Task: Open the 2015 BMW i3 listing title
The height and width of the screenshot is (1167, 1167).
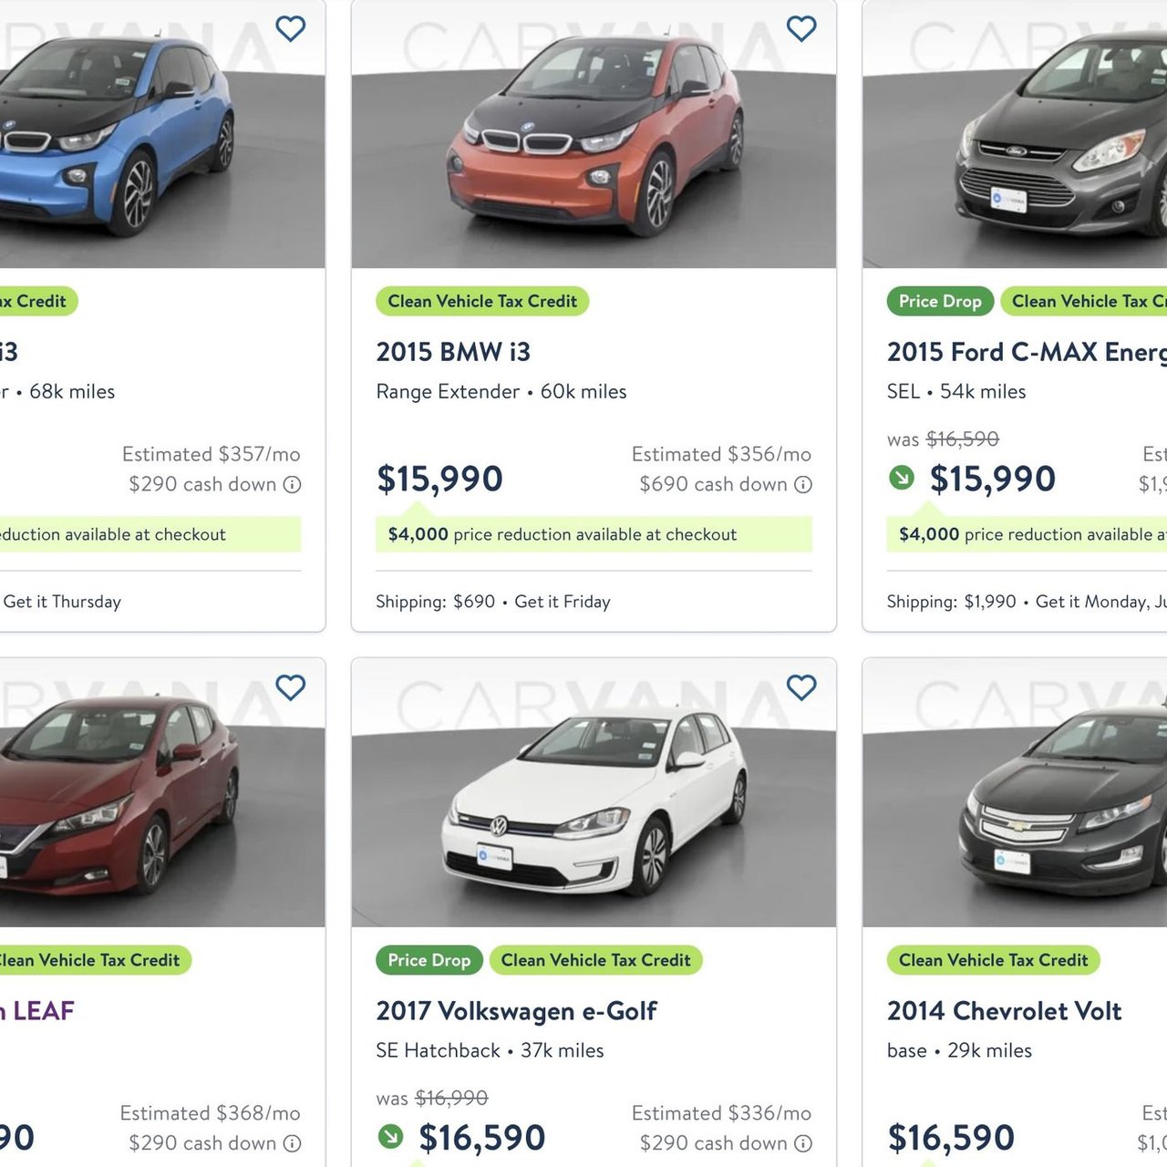Action: click(x=453, y=352)
